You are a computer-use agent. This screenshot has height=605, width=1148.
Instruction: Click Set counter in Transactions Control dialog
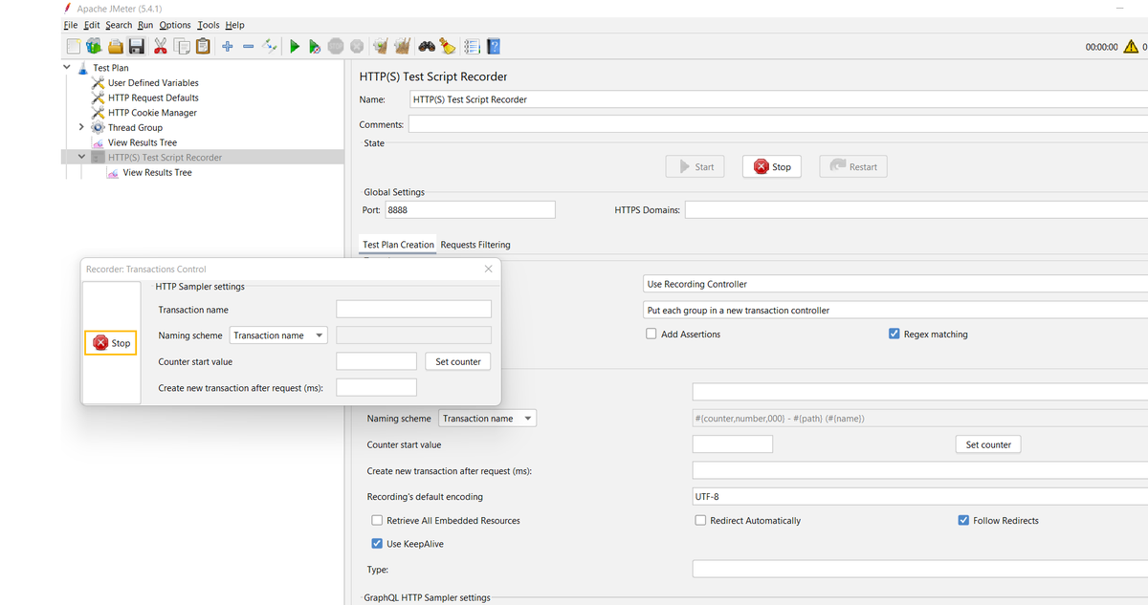pyautogui.click(x=458, y=361)
